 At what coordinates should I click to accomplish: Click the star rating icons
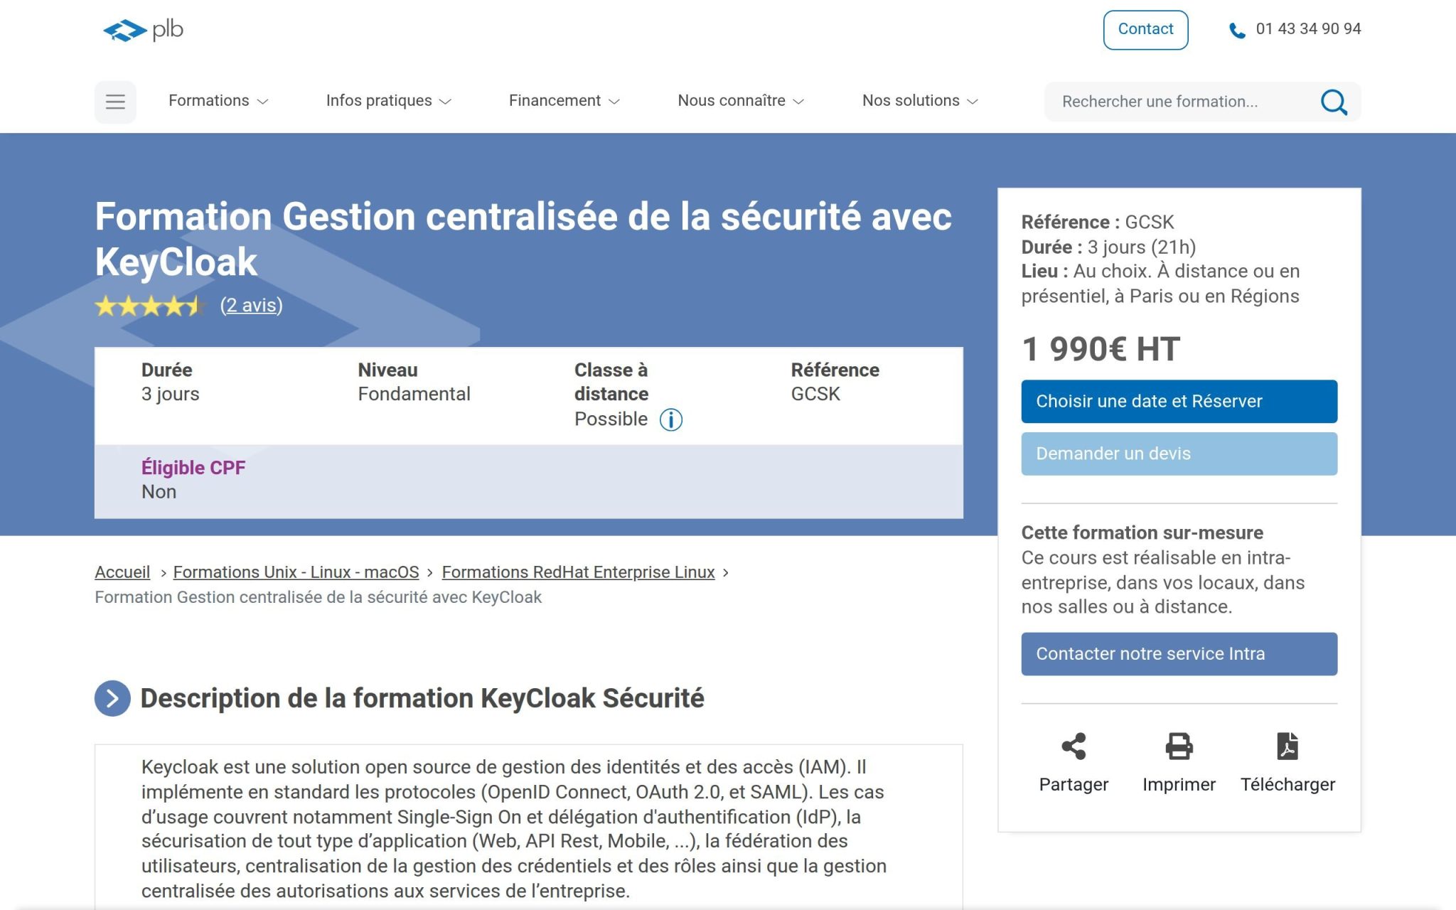[x=151, y=306]
